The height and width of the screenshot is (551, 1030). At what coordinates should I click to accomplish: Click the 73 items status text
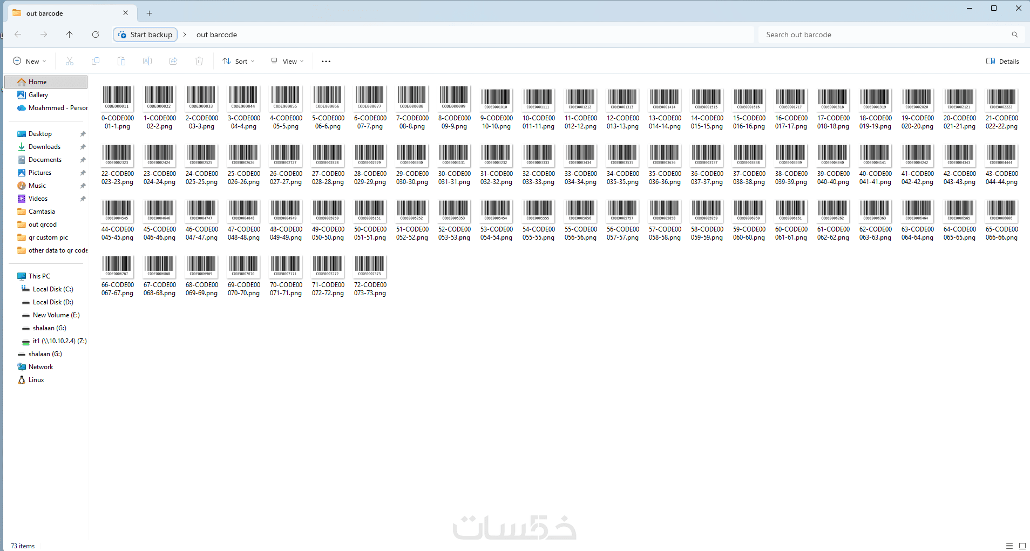click(23, 546)
